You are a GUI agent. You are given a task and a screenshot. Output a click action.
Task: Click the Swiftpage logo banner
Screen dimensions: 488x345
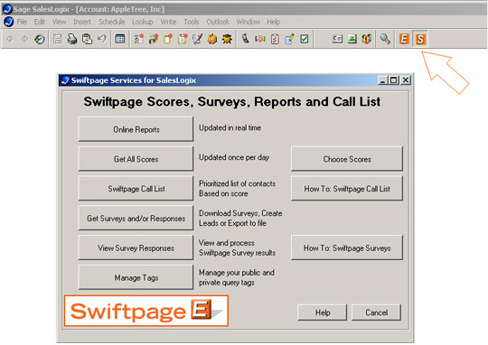[x=146, y=311]
